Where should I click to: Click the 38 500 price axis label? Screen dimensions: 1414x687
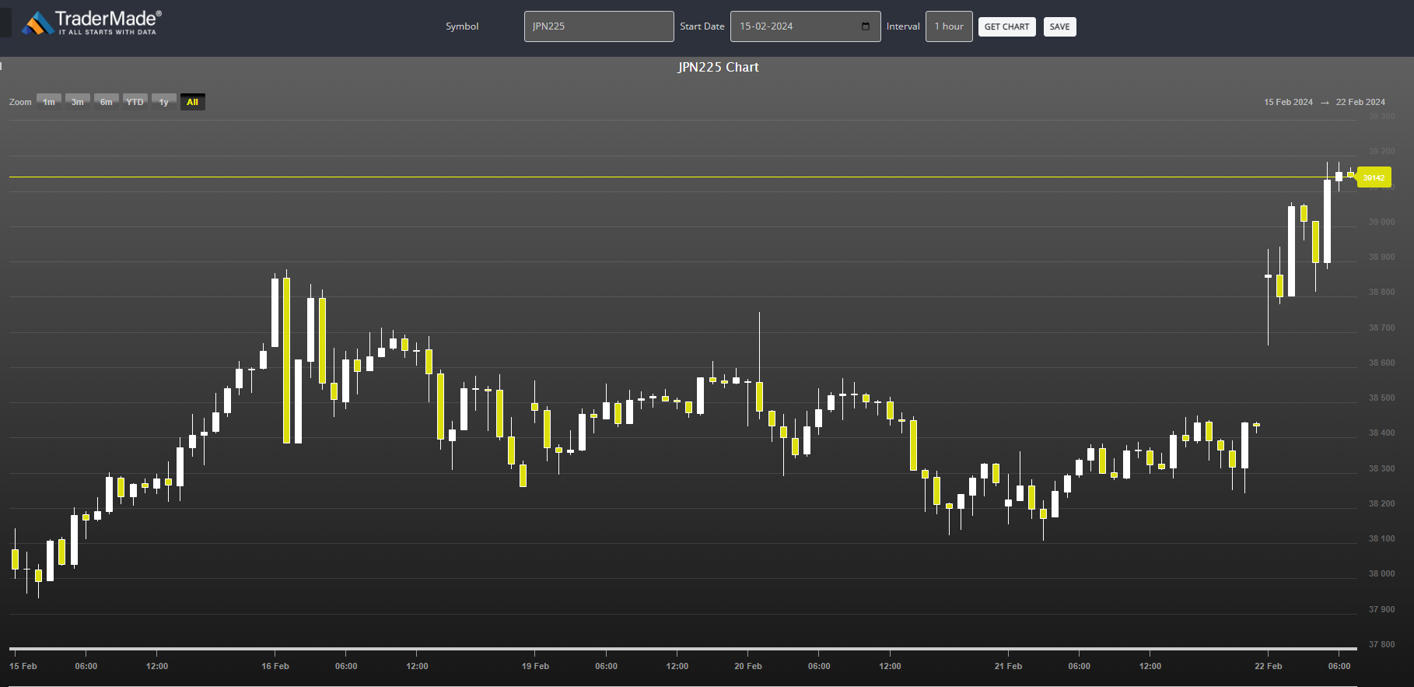pyautogui.click(x=1381, y=398)
